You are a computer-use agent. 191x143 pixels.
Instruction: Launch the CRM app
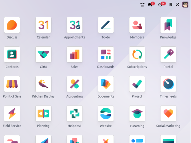pos(43,54)
